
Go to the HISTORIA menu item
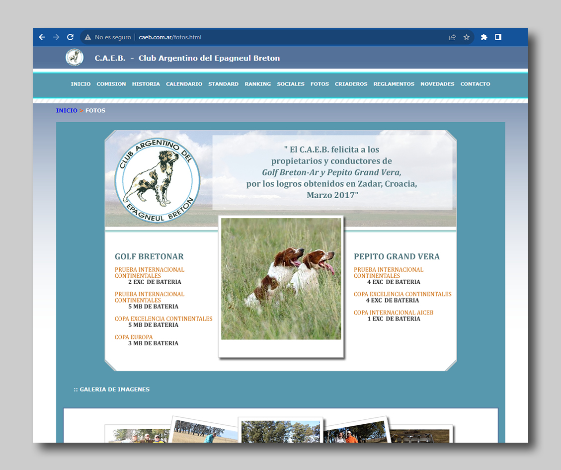click(x=146, y=84)
